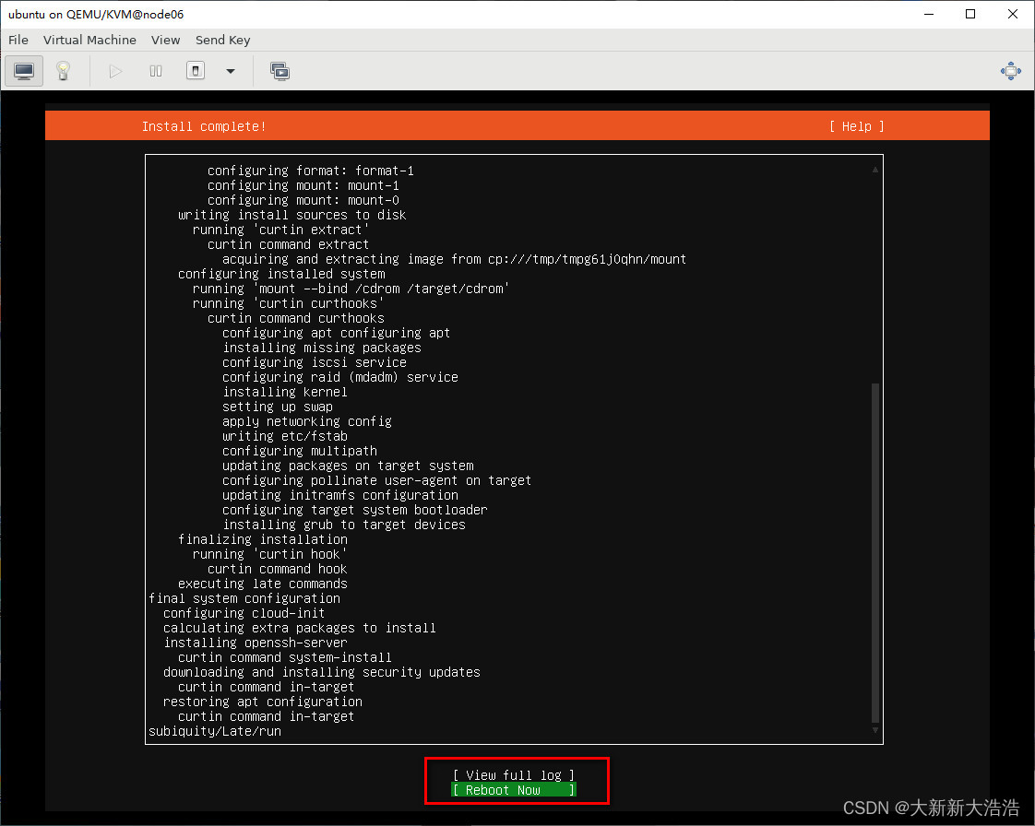Click 'installing kernel' log line

[284, 392]
